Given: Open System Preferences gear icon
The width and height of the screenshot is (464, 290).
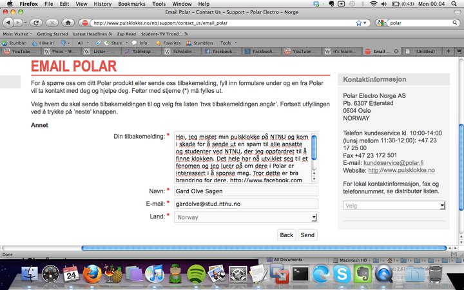Looking at the screenshot, I should point(238,274).
